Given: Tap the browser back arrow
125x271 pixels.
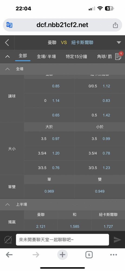Looking at the screenshot, I should 9,254.
